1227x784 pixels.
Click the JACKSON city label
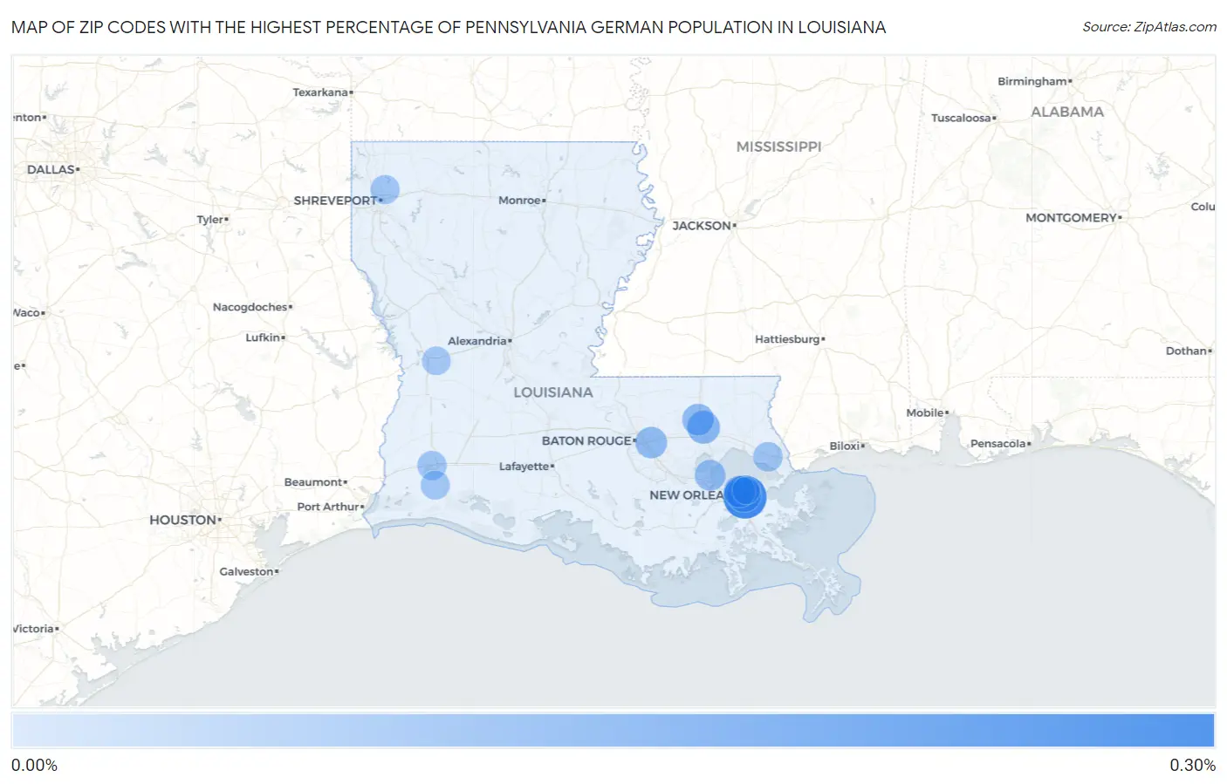(702, 225)
